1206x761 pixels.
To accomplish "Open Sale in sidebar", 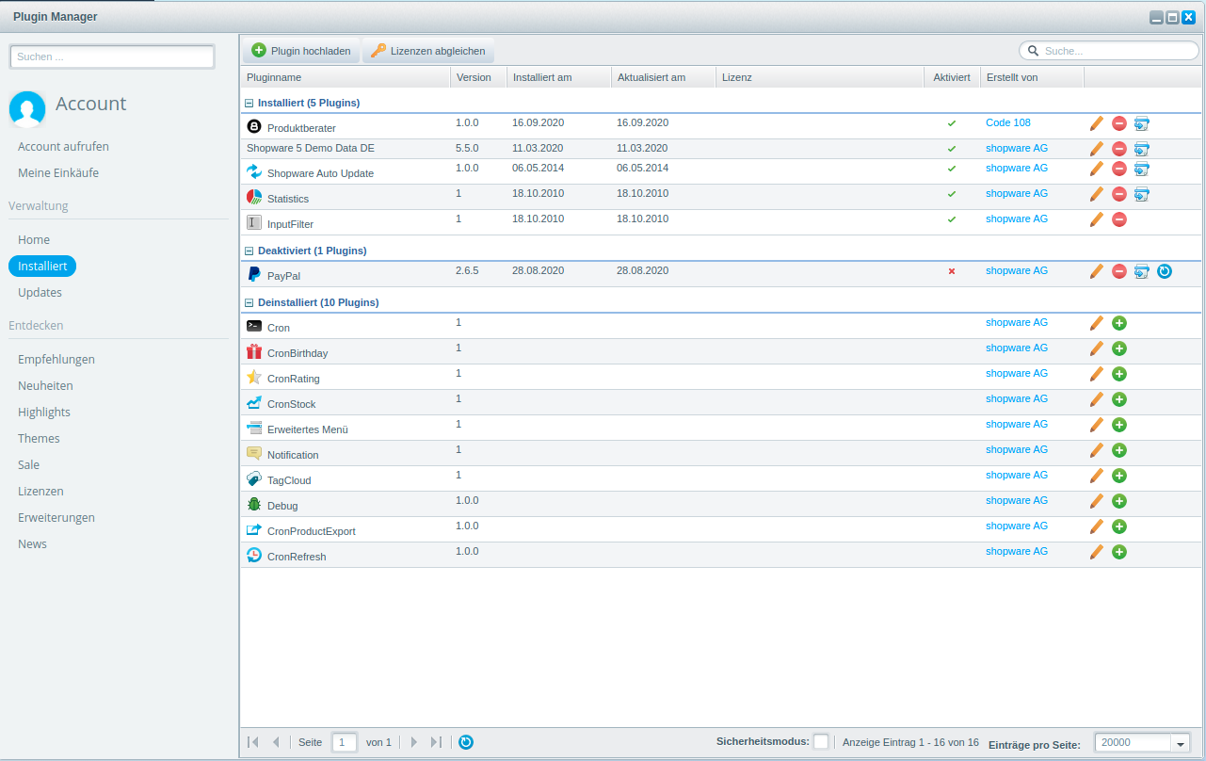I will (29, 465).
